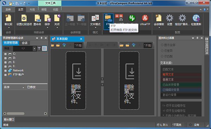
Task: Click the reload folder icon in left pane toolbar
Action: tap(58, 45)
